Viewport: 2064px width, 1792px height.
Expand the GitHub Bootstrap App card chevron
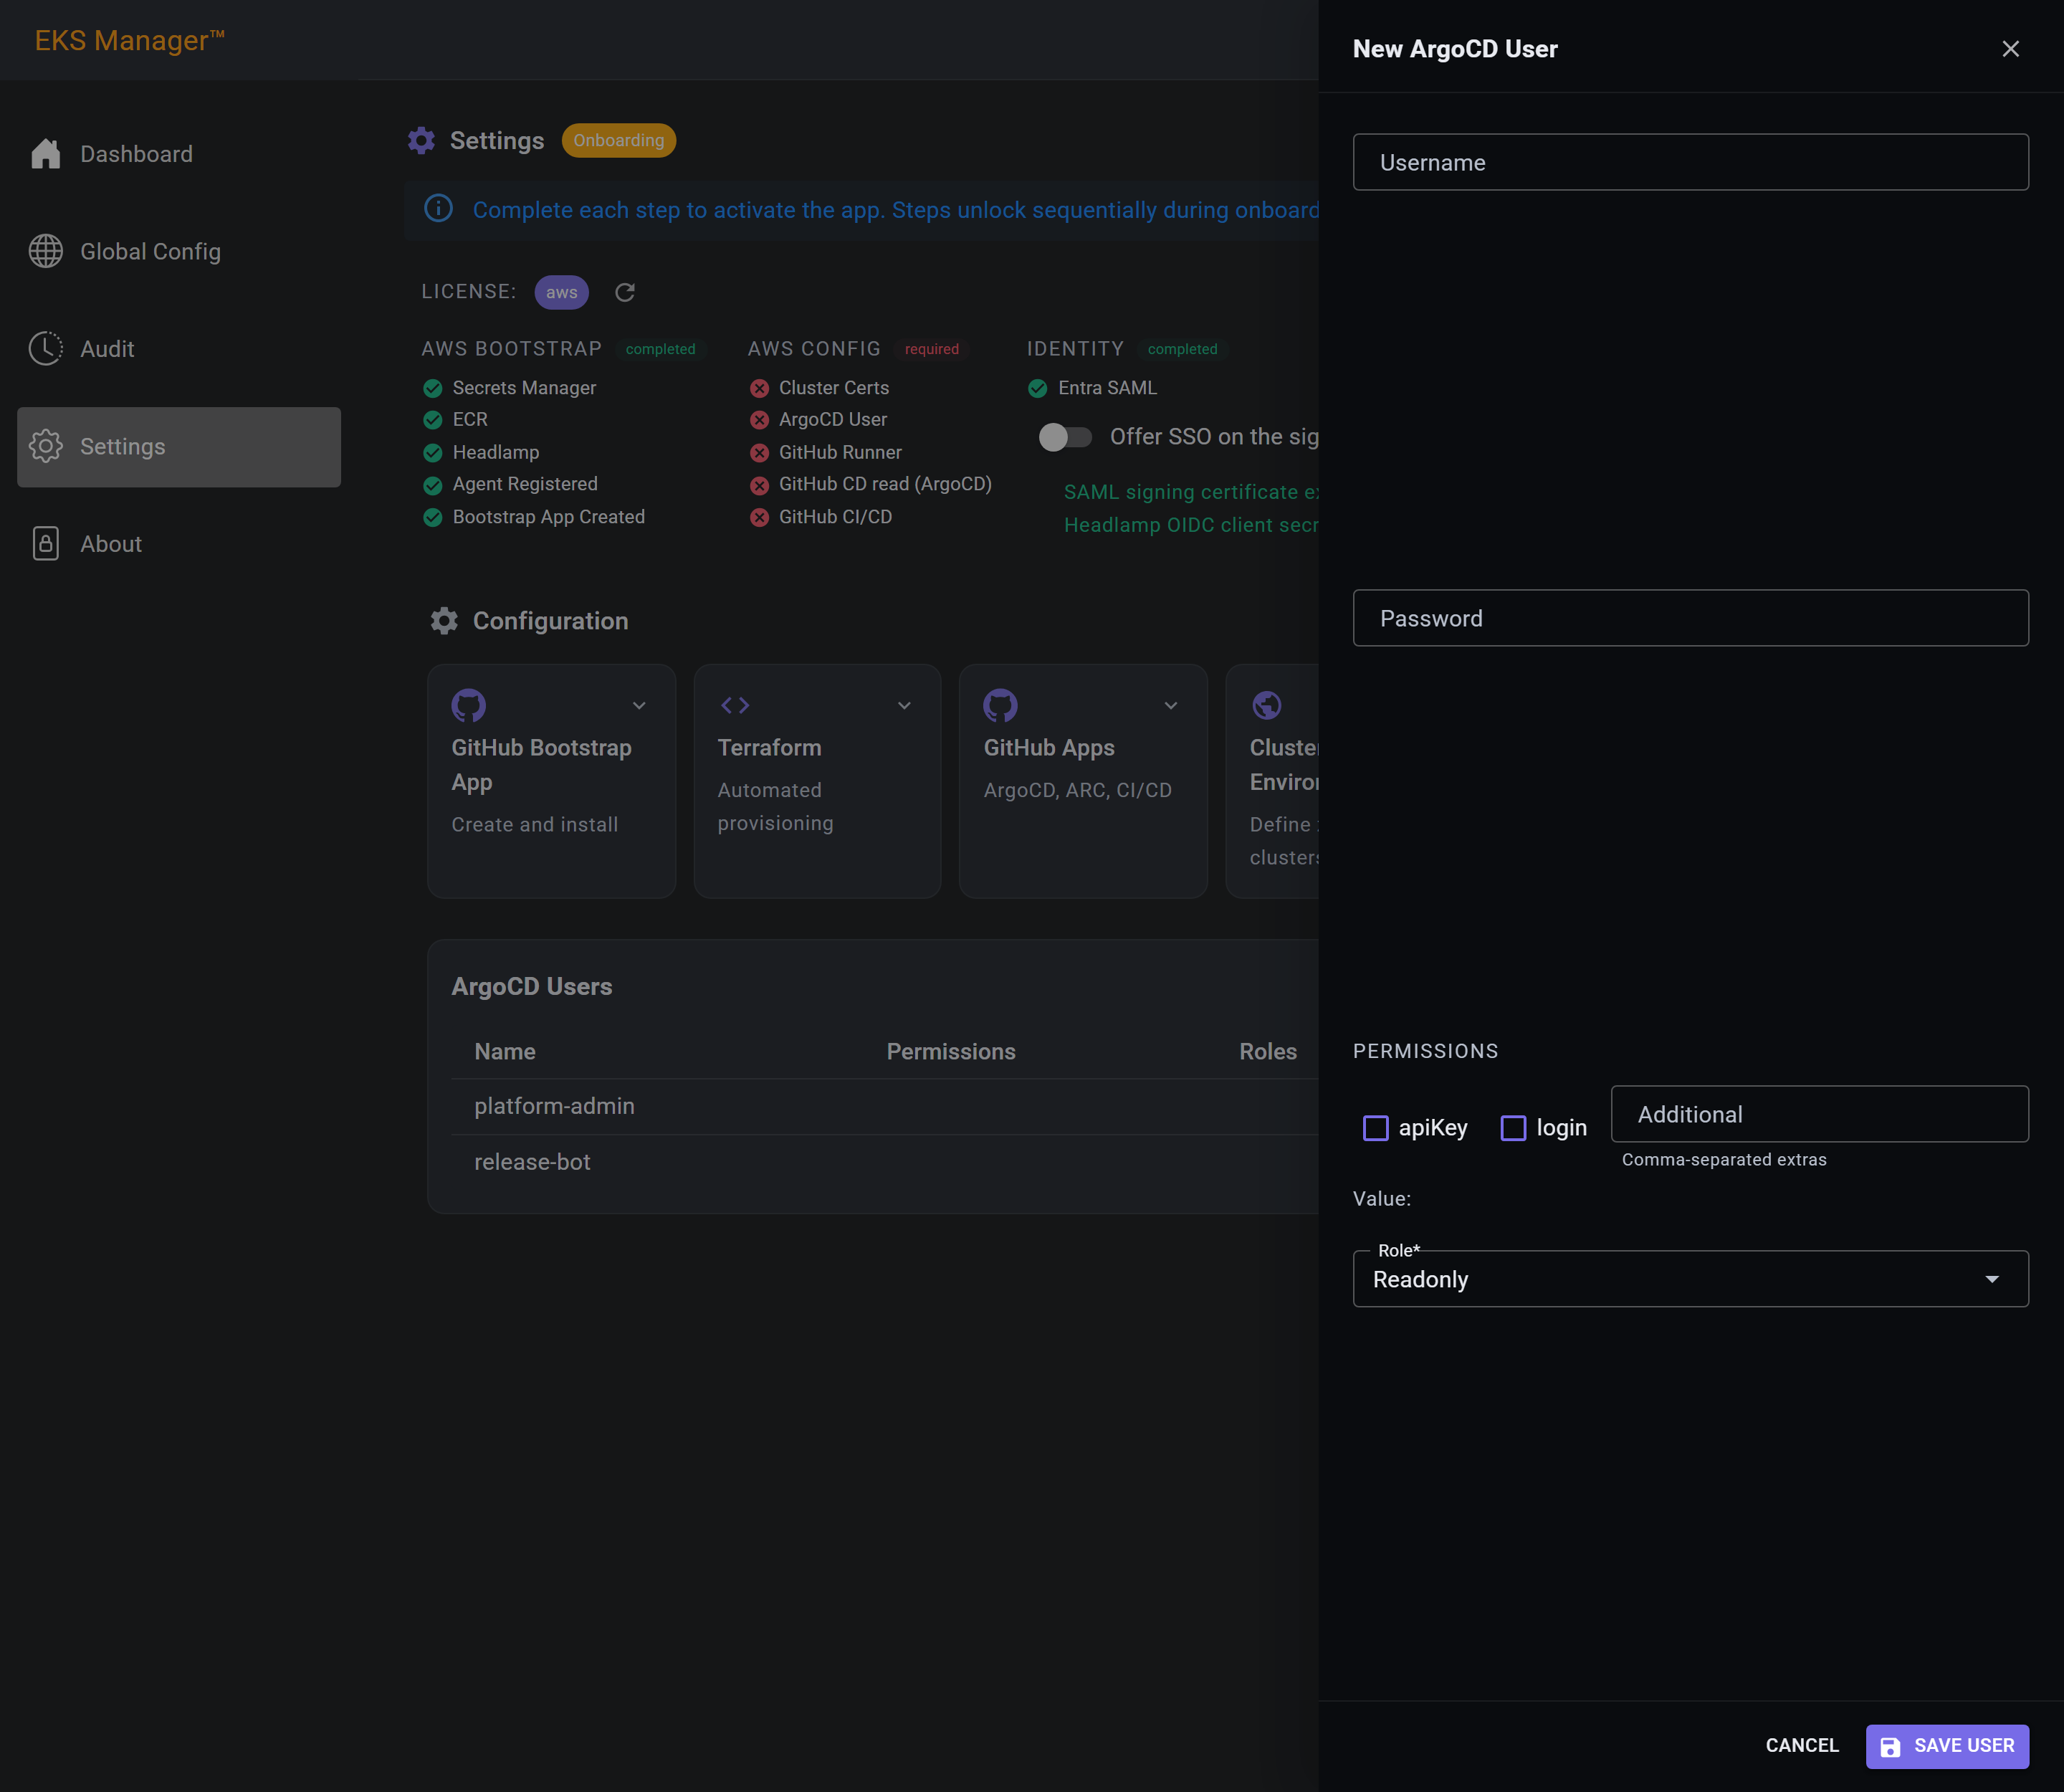[639, 705]
